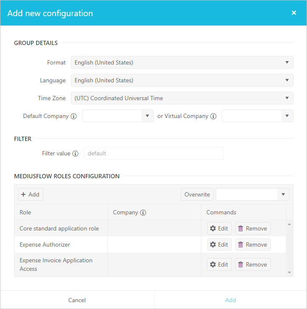Expand the Virtual Company combo box arrow
Image resolution: width=307 pixels, height=309 pixels.
[x=287, y=116]
